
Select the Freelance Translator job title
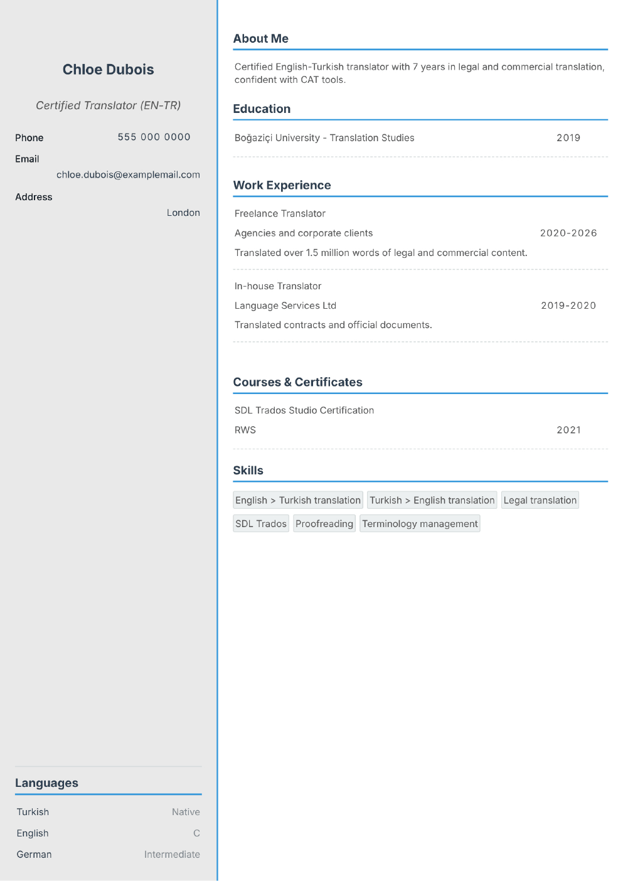(280, 213)
